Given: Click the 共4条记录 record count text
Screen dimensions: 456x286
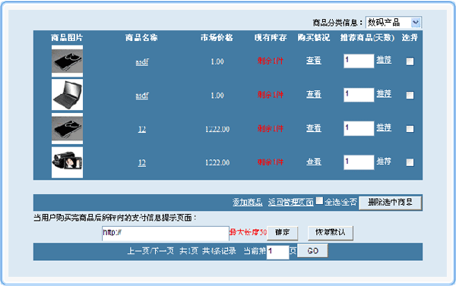Looking at the screenshot, I should tap(219, 251).
